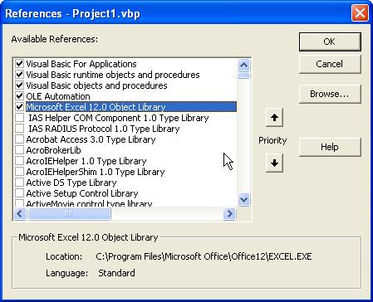373x302 pixels.
Task: Select the 'AcroBrokerLib' list entry text
Action: (x=53, y=150)
